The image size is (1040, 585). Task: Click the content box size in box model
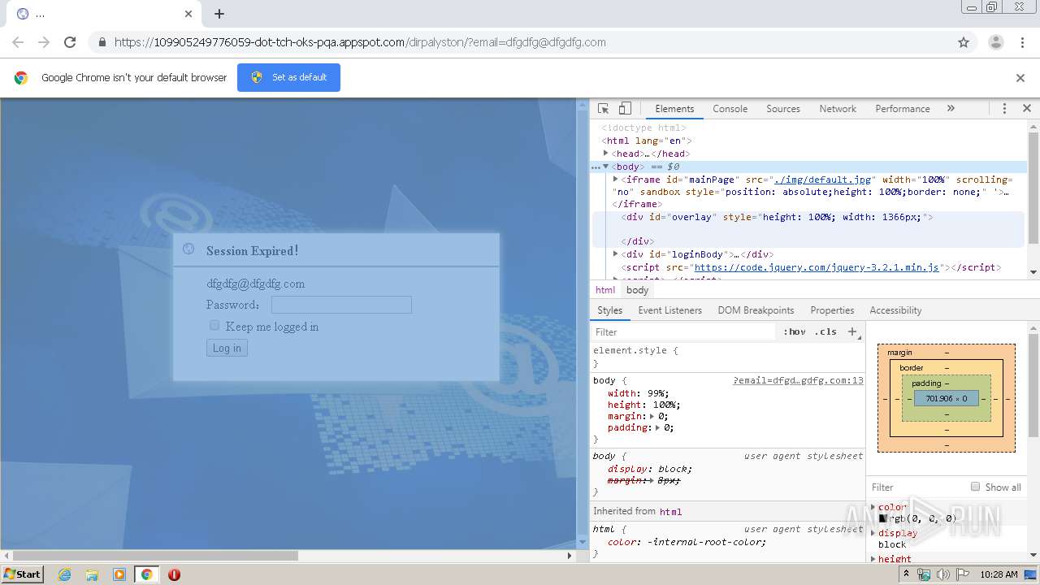click(946, 399)
